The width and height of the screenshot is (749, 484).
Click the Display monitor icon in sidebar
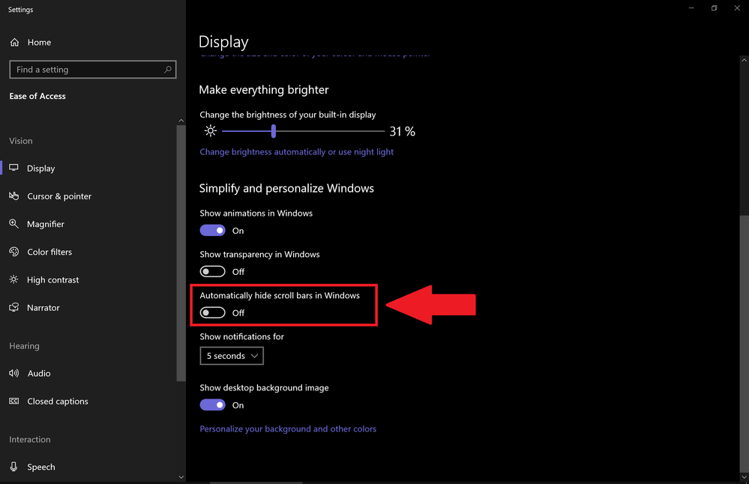tap(13, 168)
